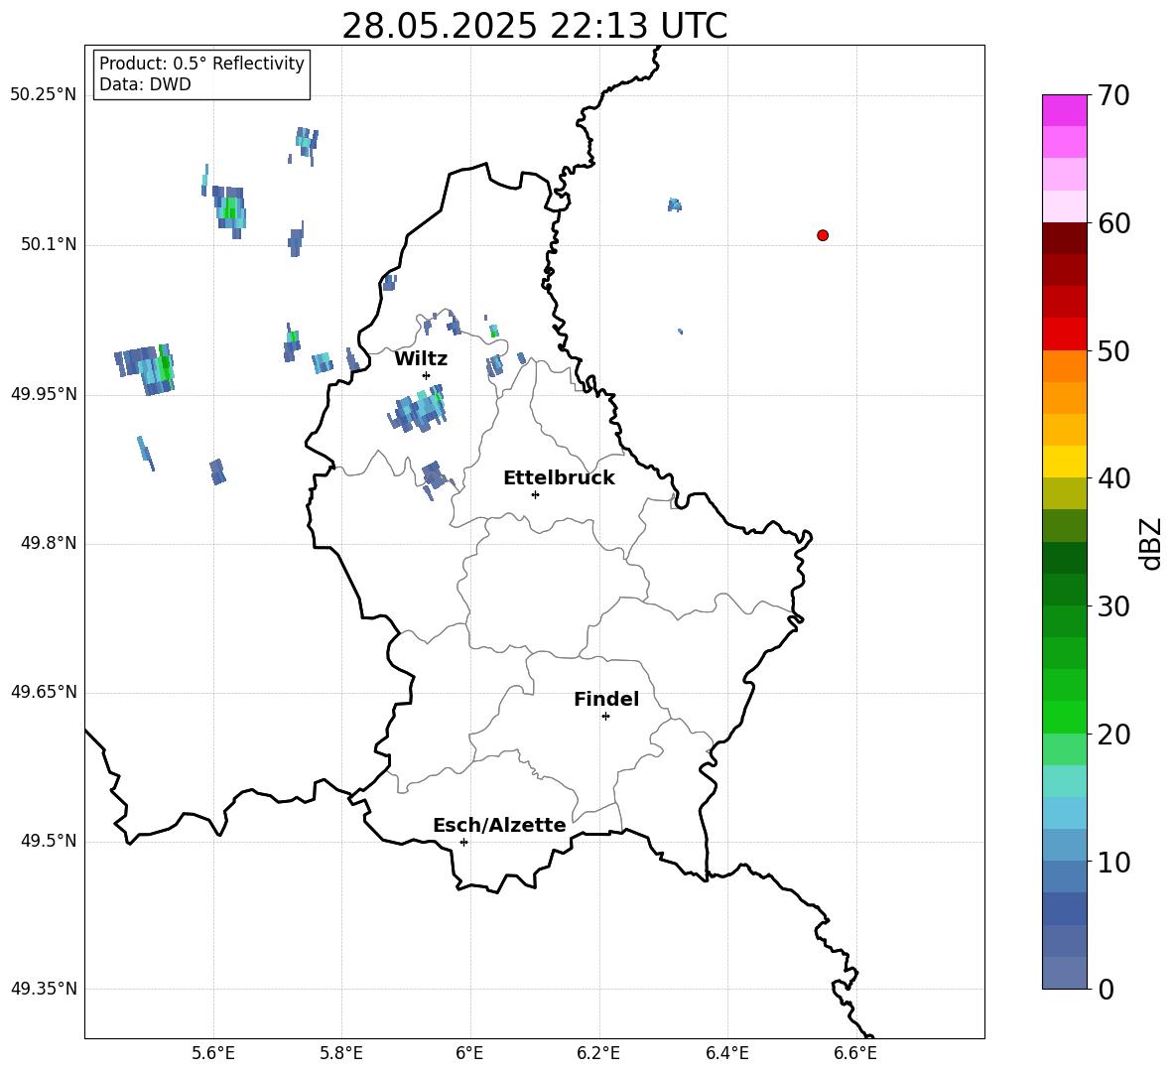Click the plus marker below Wiltz label
1175x1073 pixels.
click(427, 375)
